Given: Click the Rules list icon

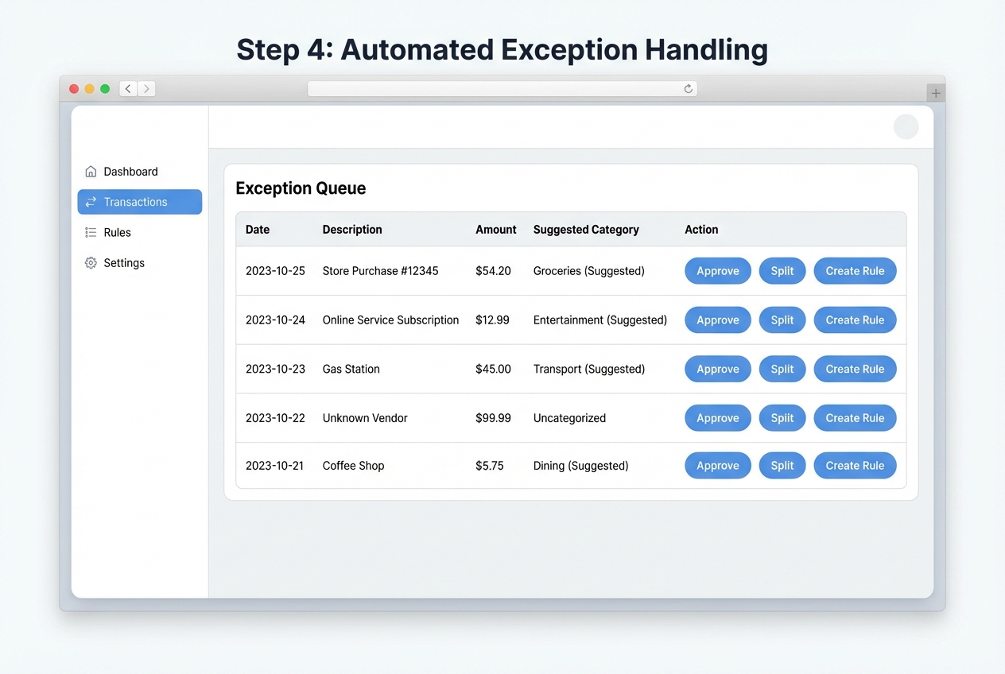Looking at the screenshot, I should (90, 232).
